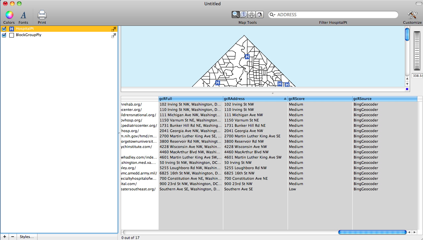
Task: Toggle the BlockGroupPly visibility checkbox
Action: click(x=4, y=35)
